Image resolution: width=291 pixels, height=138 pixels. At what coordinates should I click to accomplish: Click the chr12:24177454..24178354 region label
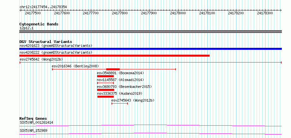pyautogui.click(x=43, y=7)
